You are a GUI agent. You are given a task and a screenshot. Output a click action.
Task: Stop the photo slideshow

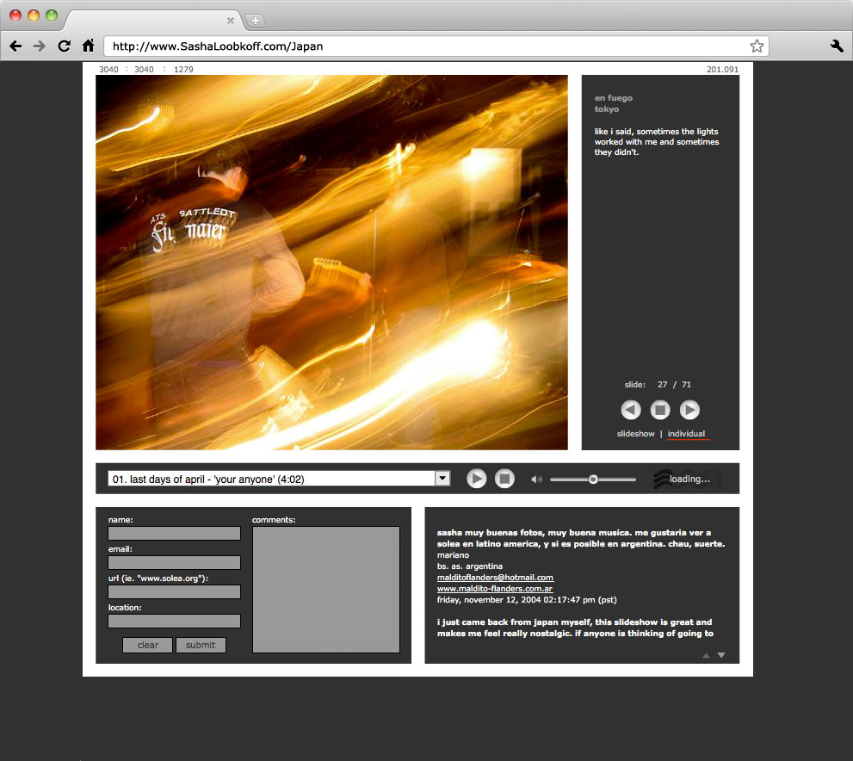coord(660,410)
